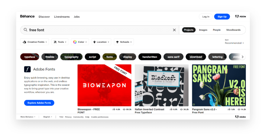Select the handwritten tag

[x=150, y=57]
